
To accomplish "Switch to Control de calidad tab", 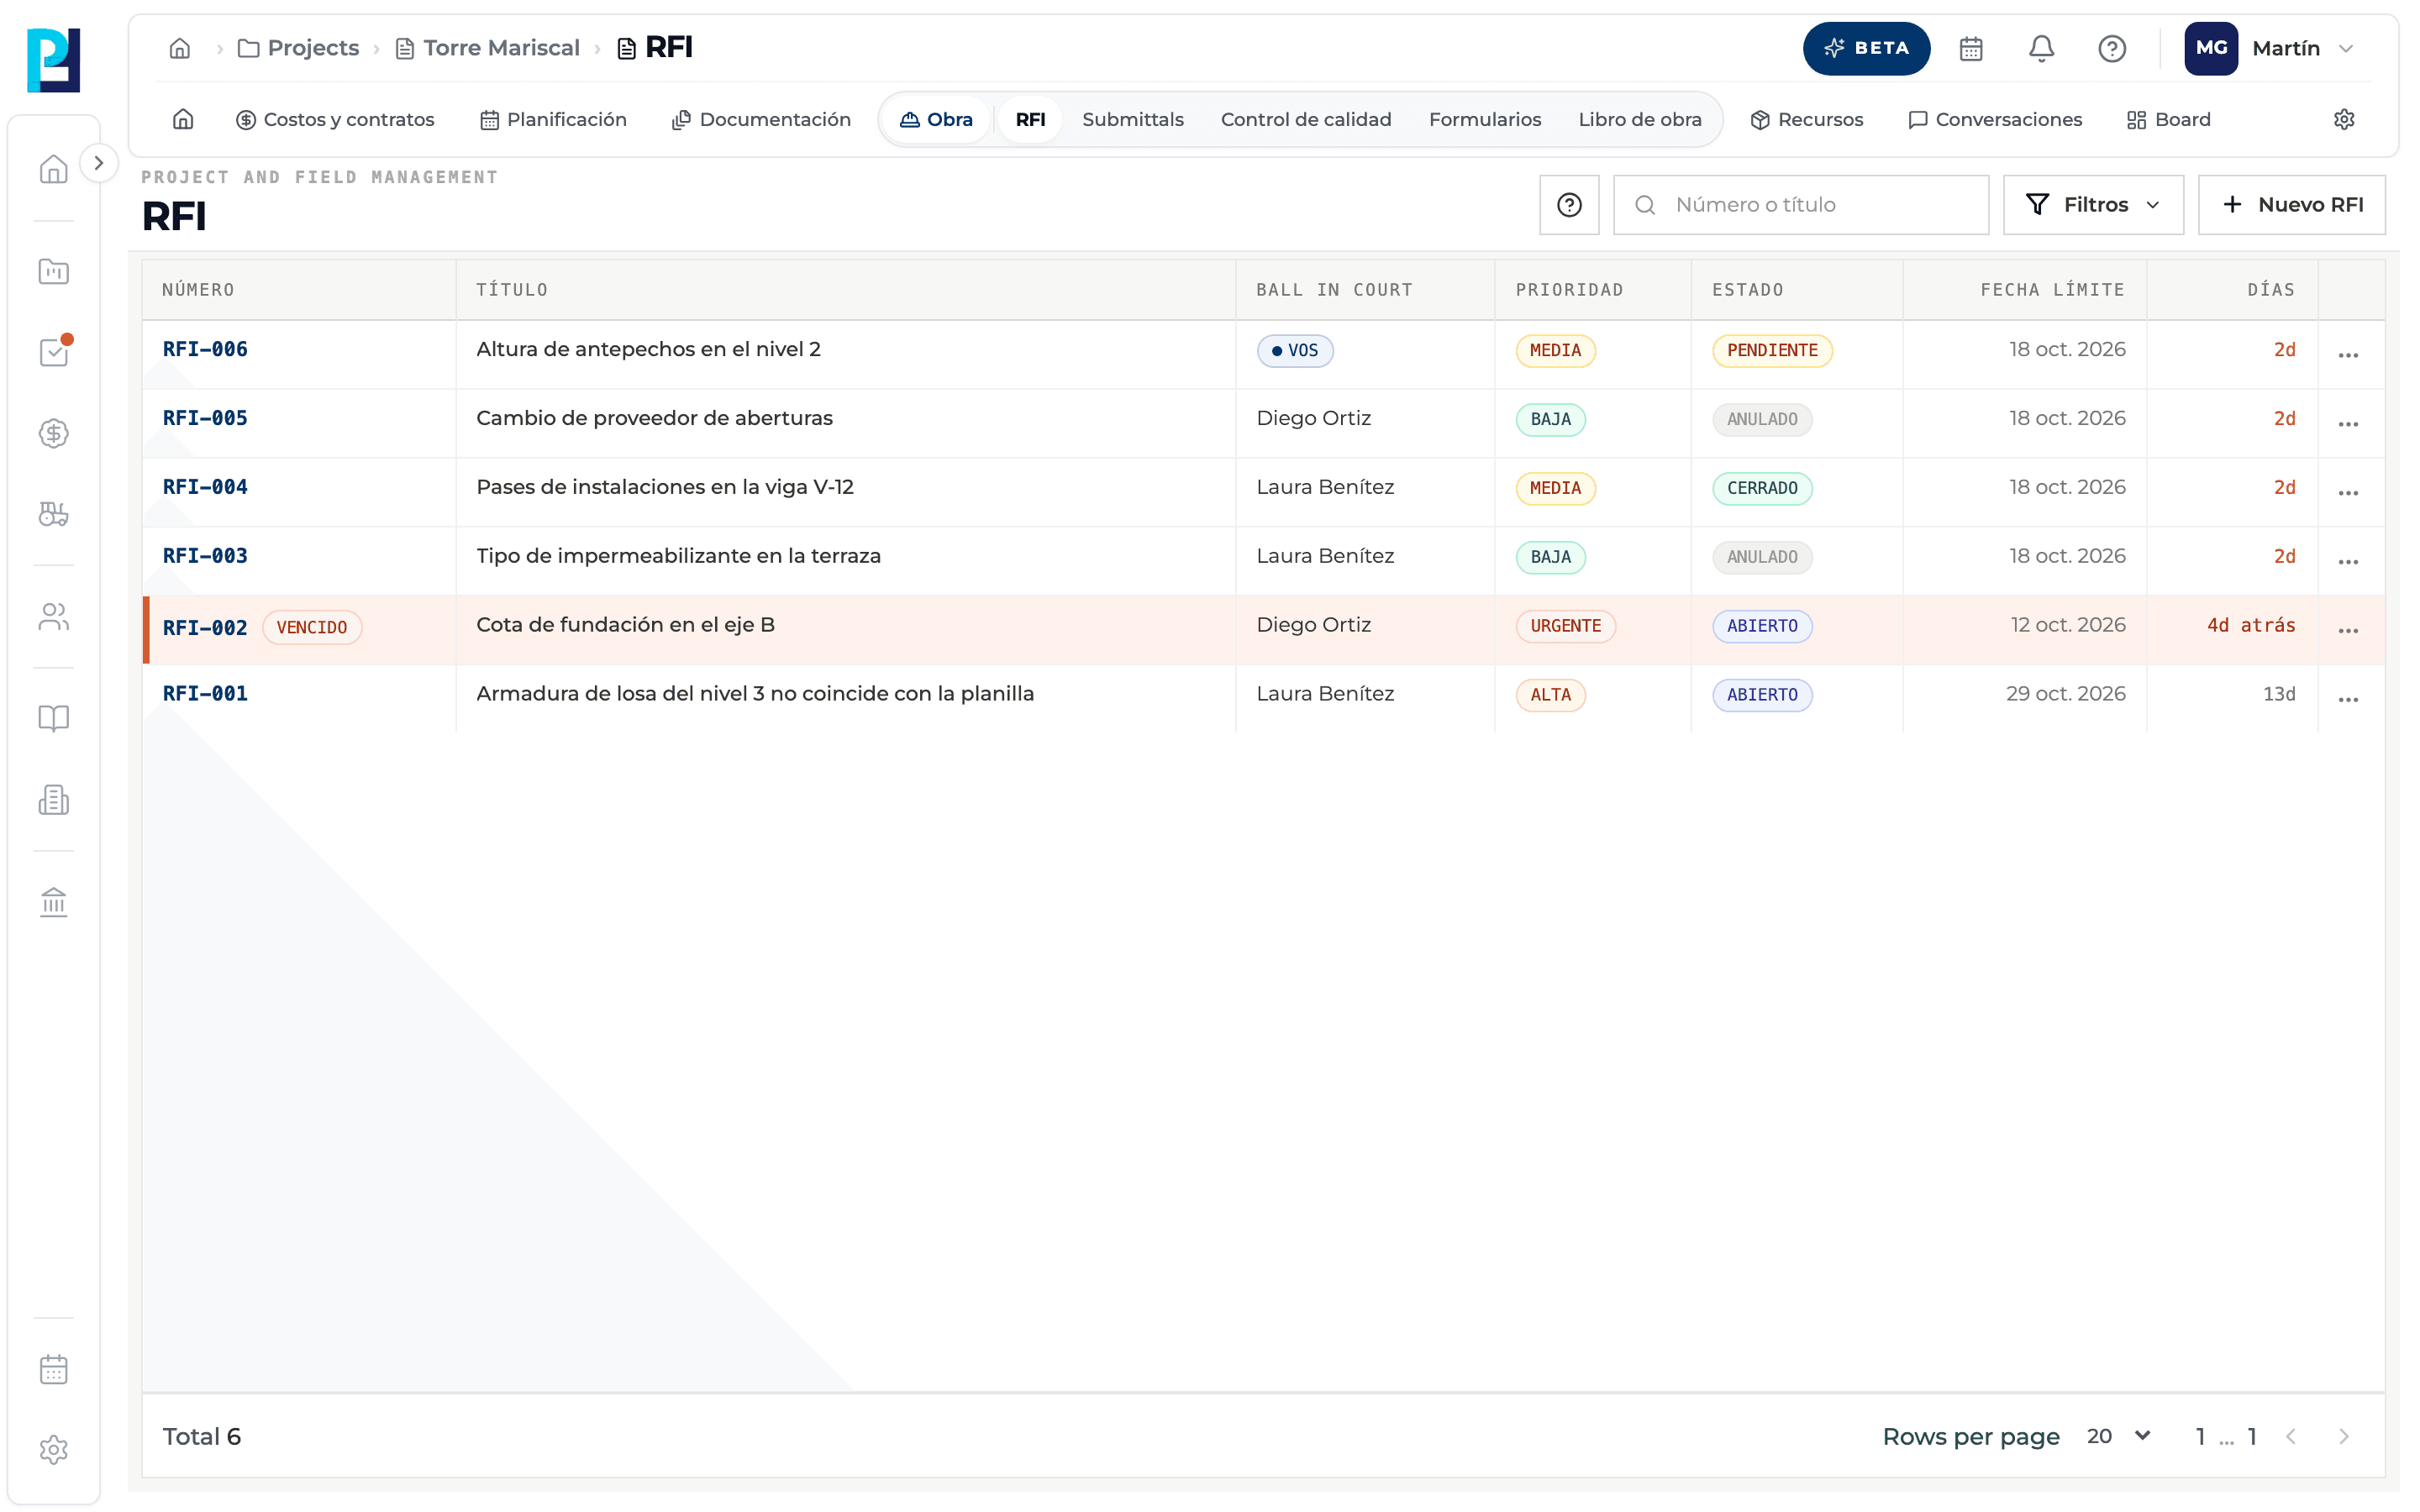I will (x=1305, y=120).
